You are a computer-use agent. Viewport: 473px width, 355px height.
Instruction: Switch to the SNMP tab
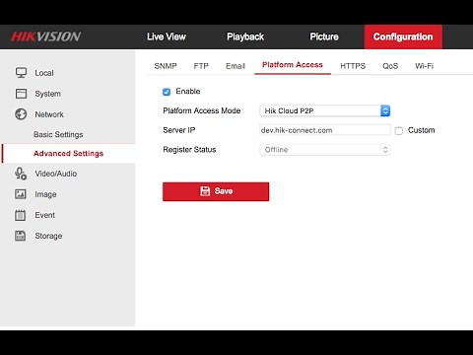pos(166,66)
